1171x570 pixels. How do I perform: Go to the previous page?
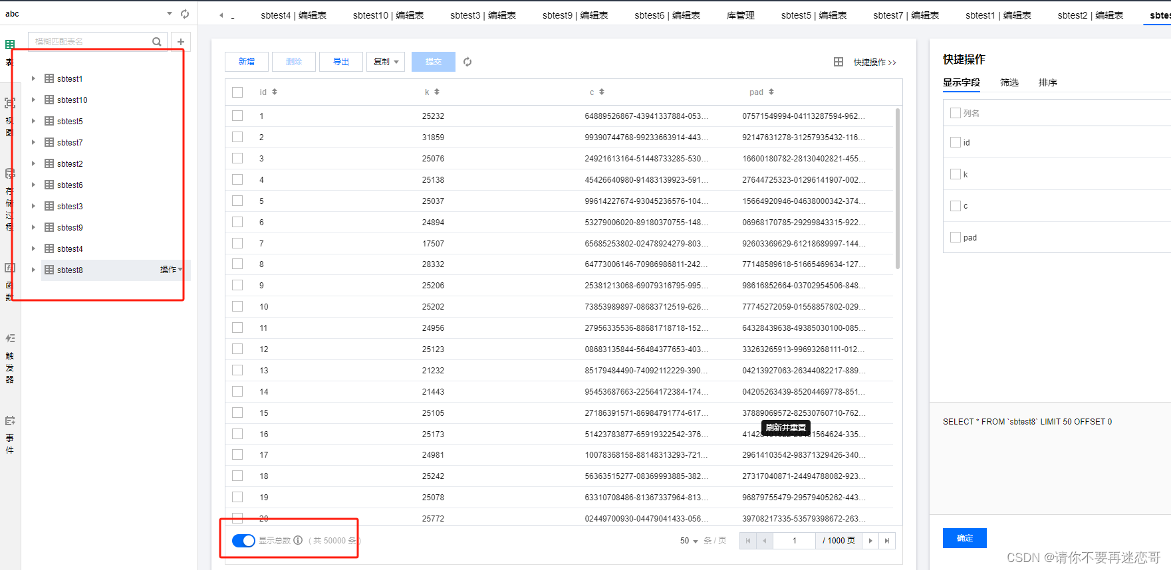pos(765,541)
